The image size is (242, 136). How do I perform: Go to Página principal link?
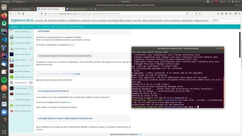pyautogui.click(x=28, y=27)
